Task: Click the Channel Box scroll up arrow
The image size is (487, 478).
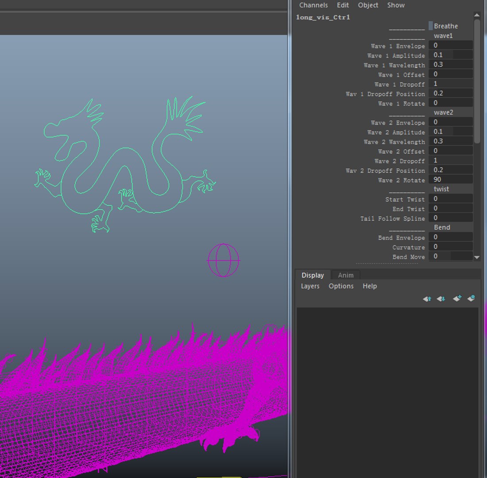Action: pyautogui.click(x=477, y=15)
